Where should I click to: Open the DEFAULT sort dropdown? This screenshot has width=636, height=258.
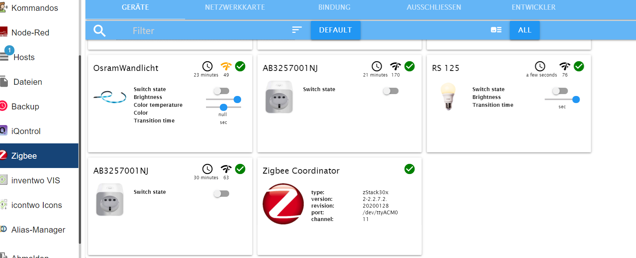pos(336,30)
